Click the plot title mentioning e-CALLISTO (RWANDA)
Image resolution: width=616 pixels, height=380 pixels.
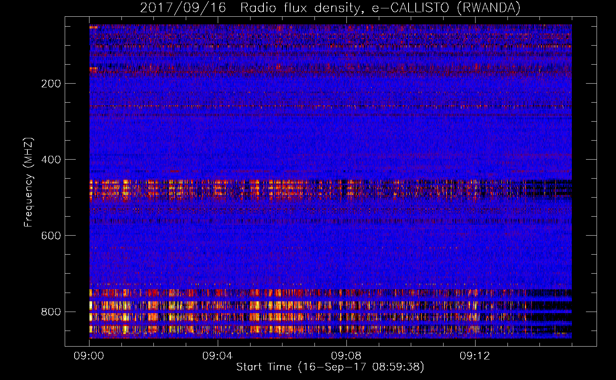pos(330,8)
